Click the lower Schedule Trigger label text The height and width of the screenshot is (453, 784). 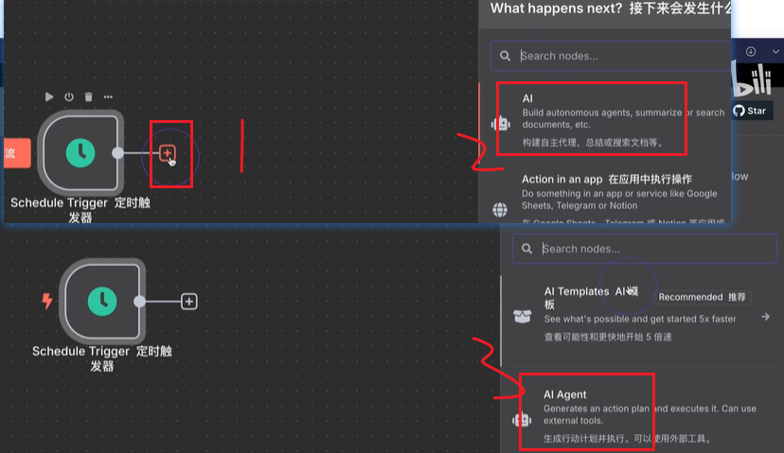pos(102,358)
